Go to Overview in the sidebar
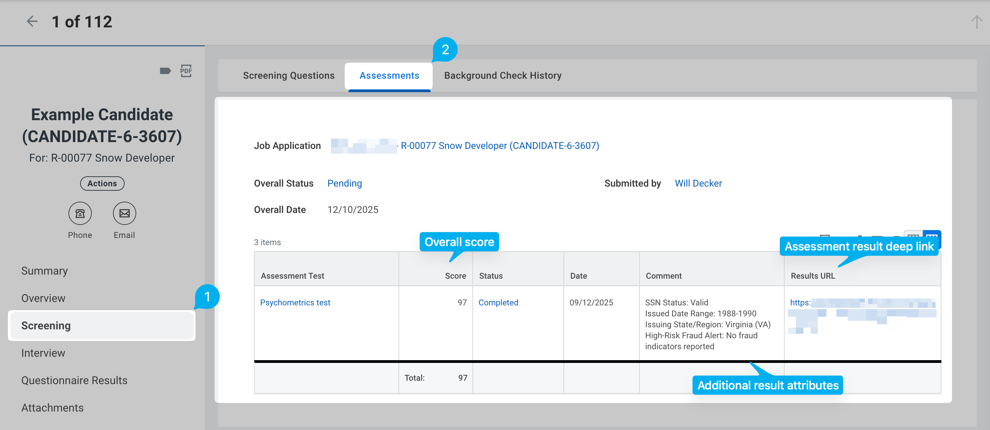Viewport: 990px width, 430px height. tap(43, 298)
